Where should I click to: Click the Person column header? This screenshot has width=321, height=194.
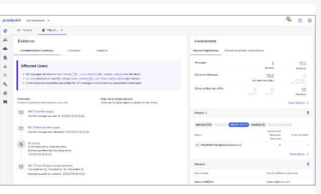[198, 135]
